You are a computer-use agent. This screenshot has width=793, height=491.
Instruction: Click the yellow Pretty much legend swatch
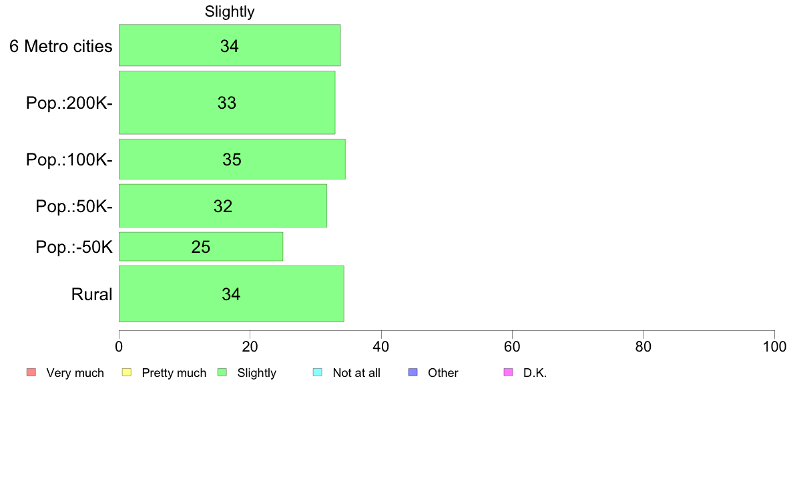pyautogui.click(x=126, y=373)
